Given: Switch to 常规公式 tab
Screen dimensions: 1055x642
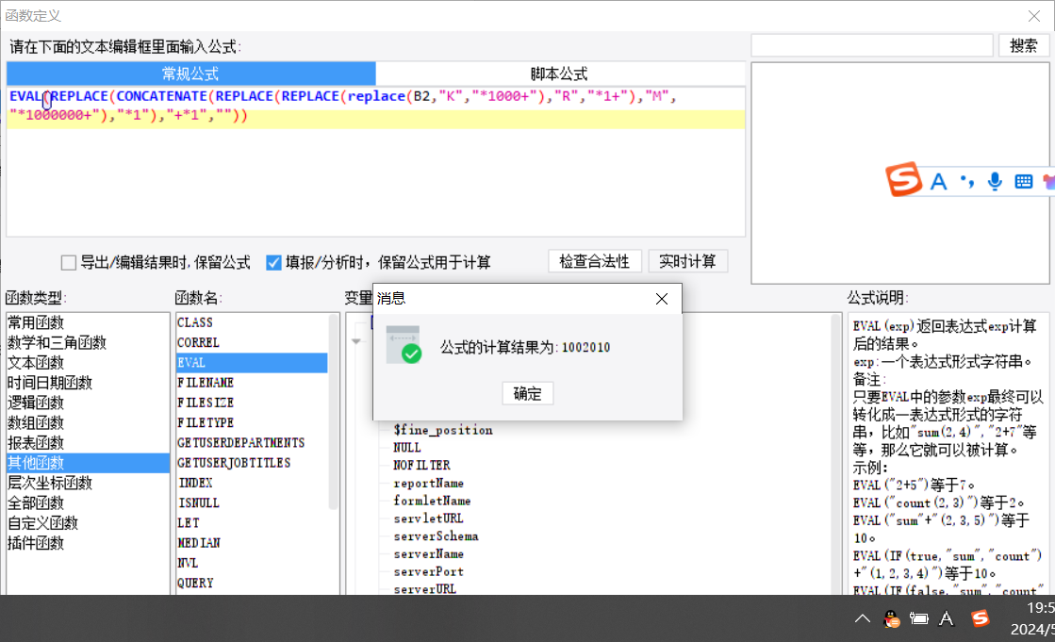Looking at the screenshot, I should [x=191, y=74].
